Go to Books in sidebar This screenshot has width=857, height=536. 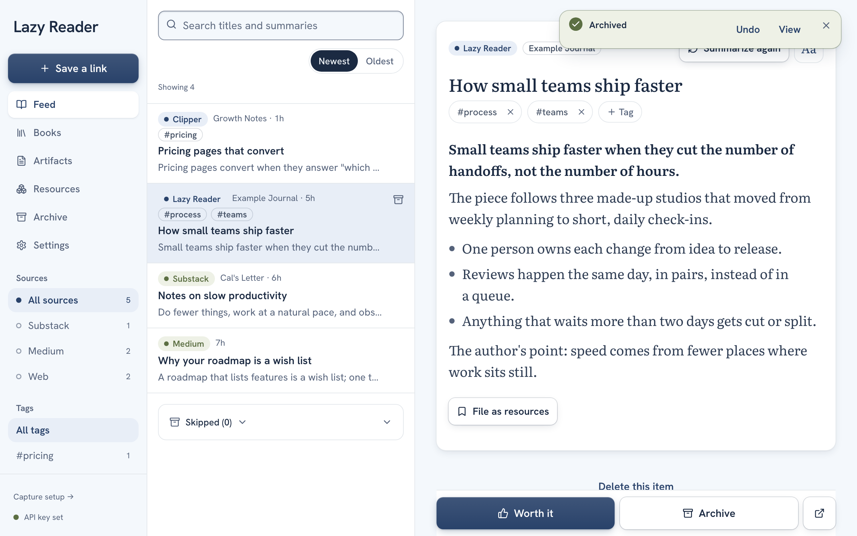point(73,133)
